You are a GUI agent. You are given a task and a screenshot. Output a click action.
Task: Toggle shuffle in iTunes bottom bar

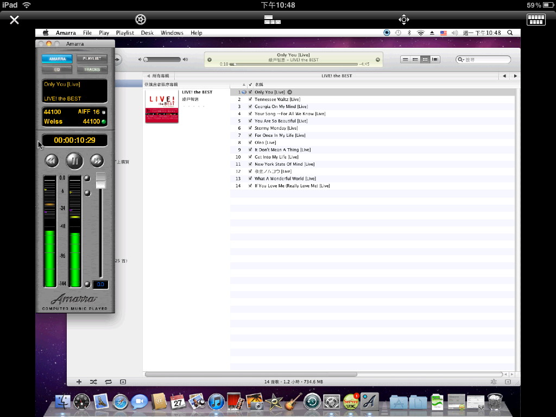[93, 382]
